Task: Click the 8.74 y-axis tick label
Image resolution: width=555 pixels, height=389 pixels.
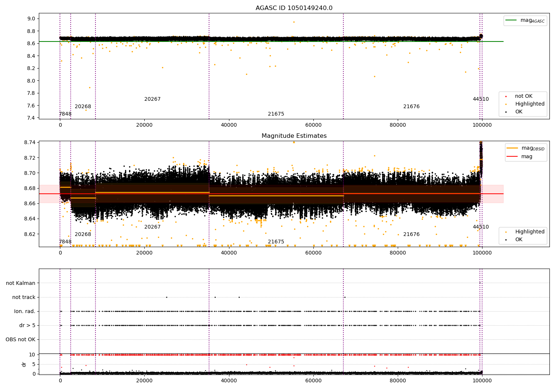Action: [x=30, y=143]
